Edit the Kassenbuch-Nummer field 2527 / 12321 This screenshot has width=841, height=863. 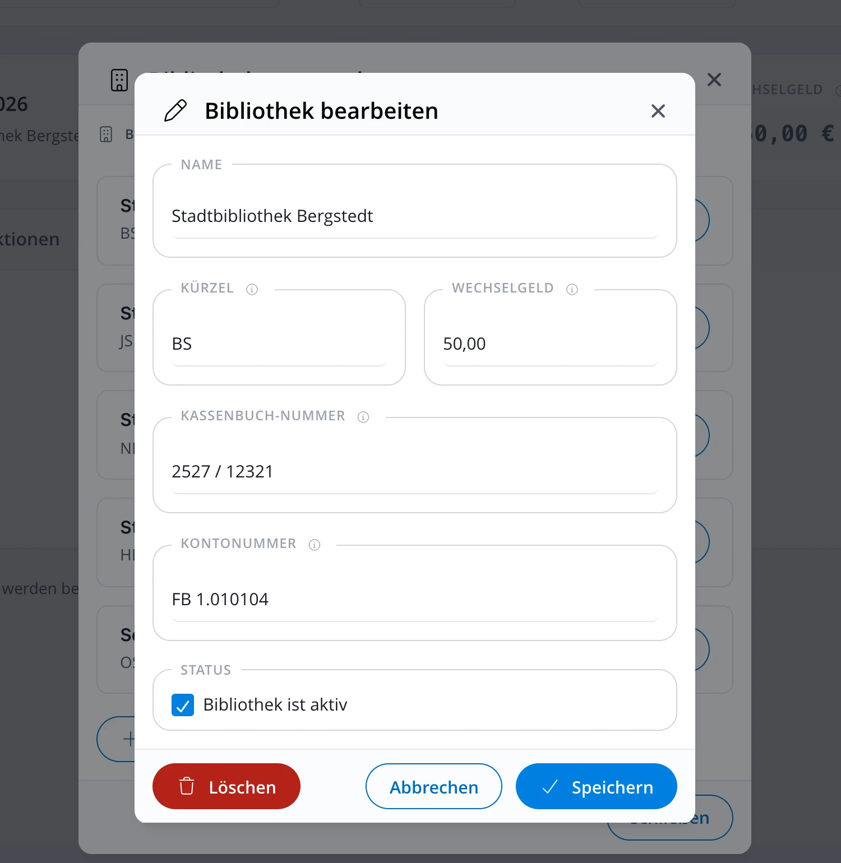pos(415,472)
